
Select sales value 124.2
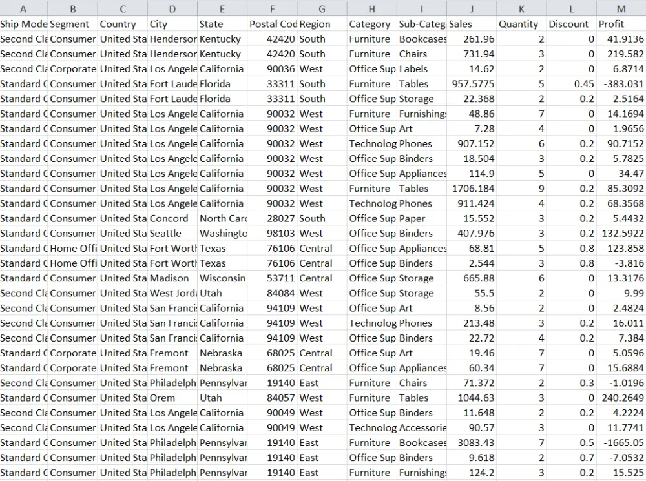pos(472,473)
